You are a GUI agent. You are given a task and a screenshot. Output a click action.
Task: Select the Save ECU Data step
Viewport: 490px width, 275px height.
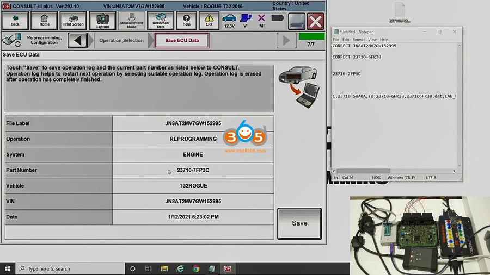click(182, 40)
